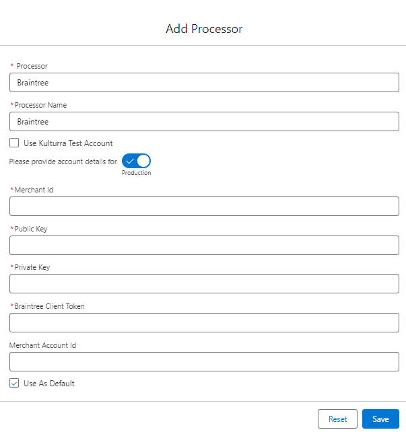The image size is (406, 432).
Task: Click the Merchant Account Id text box
Action: pyautogui.click(x=204, y=362)
